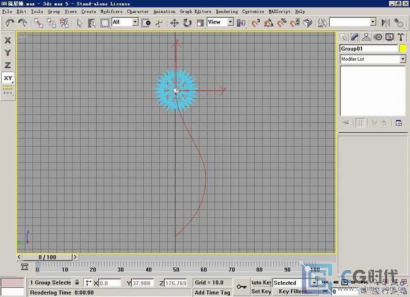Restrict axis to Y
Viewport: 410px width, 297px height.
click(8, 52)
